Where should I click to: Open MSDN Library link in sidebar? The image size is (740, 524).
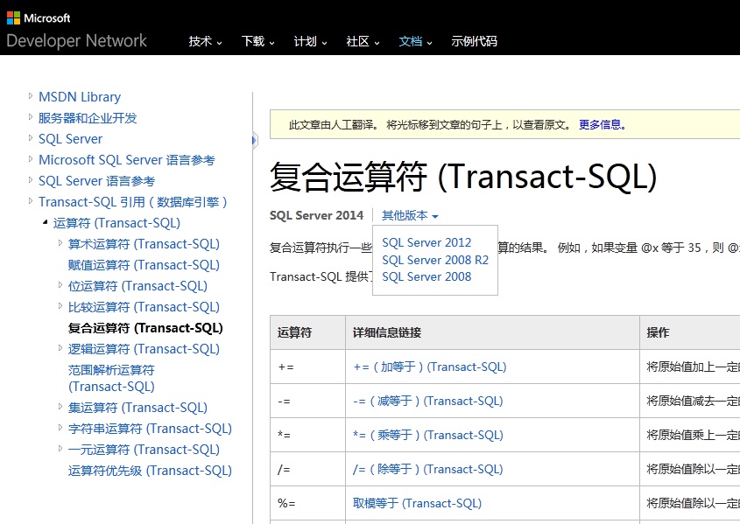[80, 97]
